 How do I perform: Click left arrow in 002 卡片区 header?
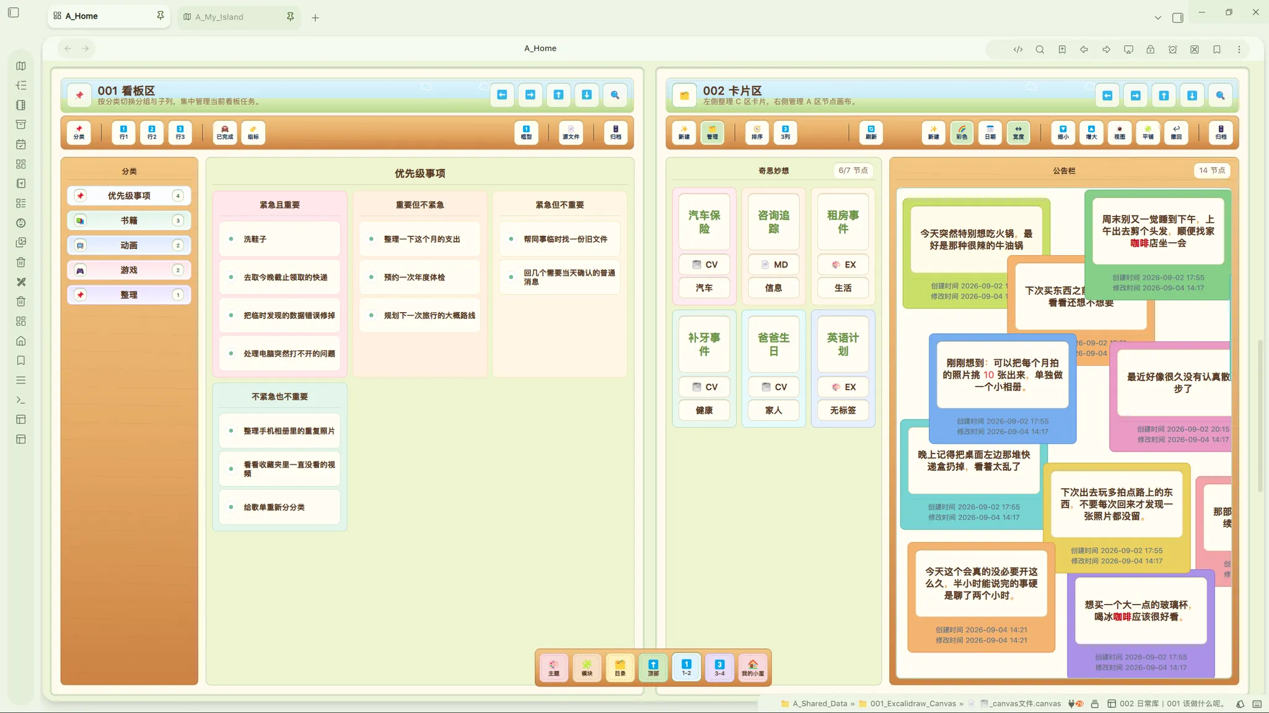pyautogui.click(x=1107, y=95)
